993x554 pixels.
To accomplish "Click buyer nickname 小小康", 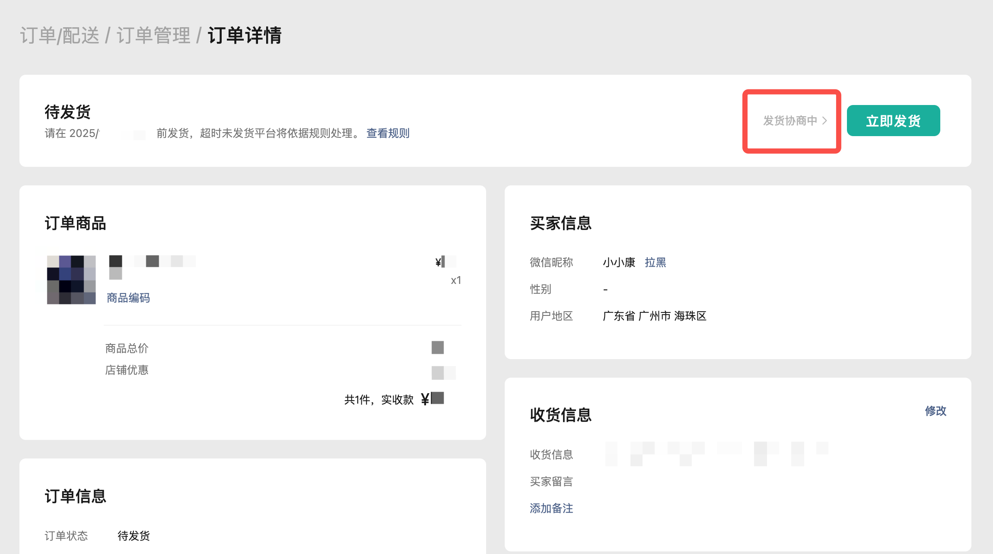I will 619,262.
